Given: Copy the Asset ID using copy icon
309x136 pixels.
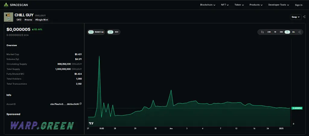Looking at the screenshot, I should 80,104.
